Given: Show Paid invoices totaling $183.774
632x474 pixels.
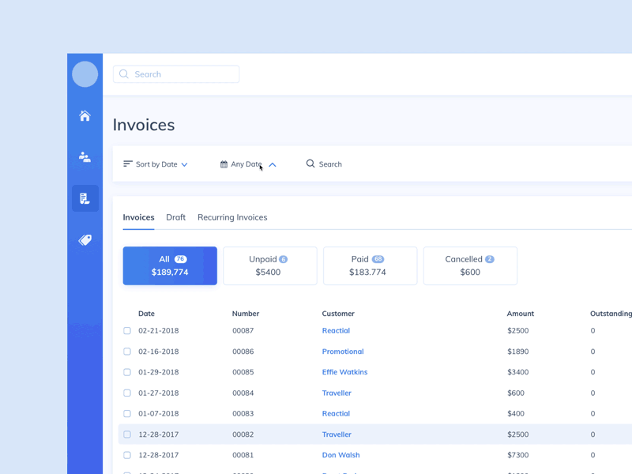Looking at the screenshot, I should coord(370,265).
